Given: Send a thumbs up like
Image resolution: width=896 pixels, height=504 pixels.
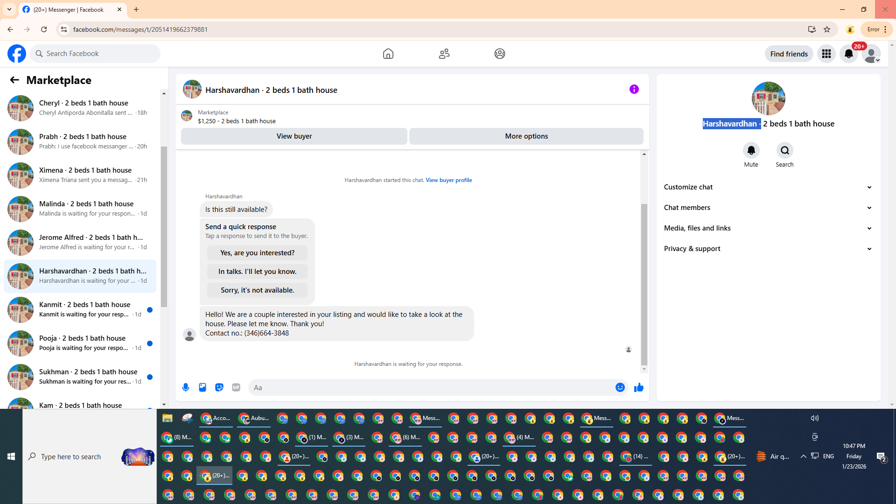Looking at the screenshot, I should pyautogui.click(x=638, y=387).
